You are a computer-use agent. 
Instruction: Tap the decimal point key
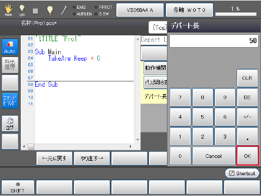tap(247, 136)
